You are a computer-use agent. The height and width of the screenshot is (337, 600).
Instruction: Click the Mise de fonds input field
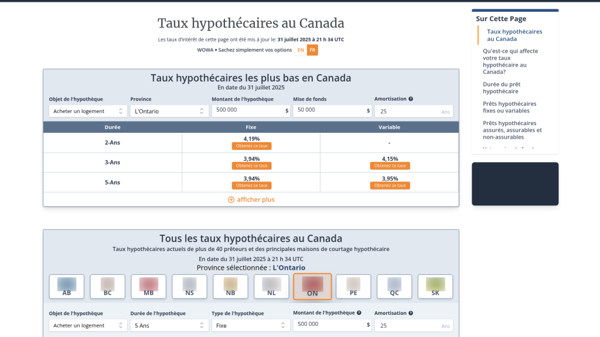pyautogui.click(x=332, y=111)
